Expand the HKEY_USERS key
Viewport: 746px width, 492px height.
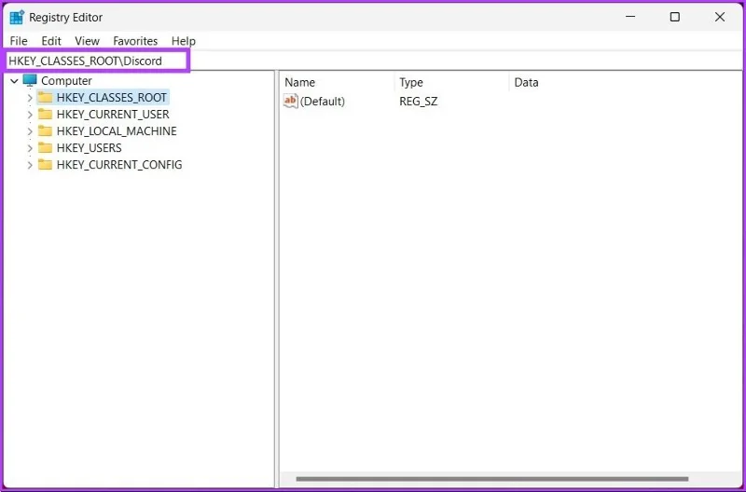click(30, 148)
